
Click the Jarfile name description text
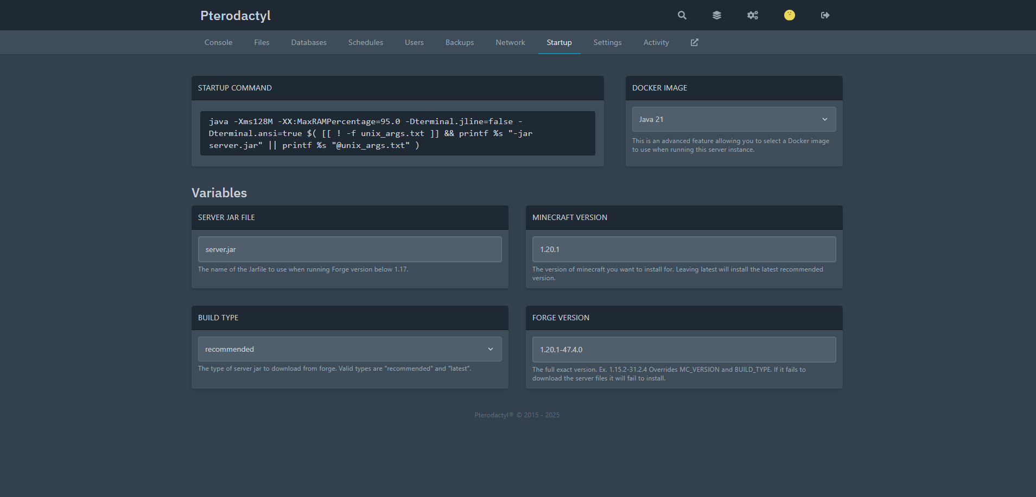click(303, 269)
